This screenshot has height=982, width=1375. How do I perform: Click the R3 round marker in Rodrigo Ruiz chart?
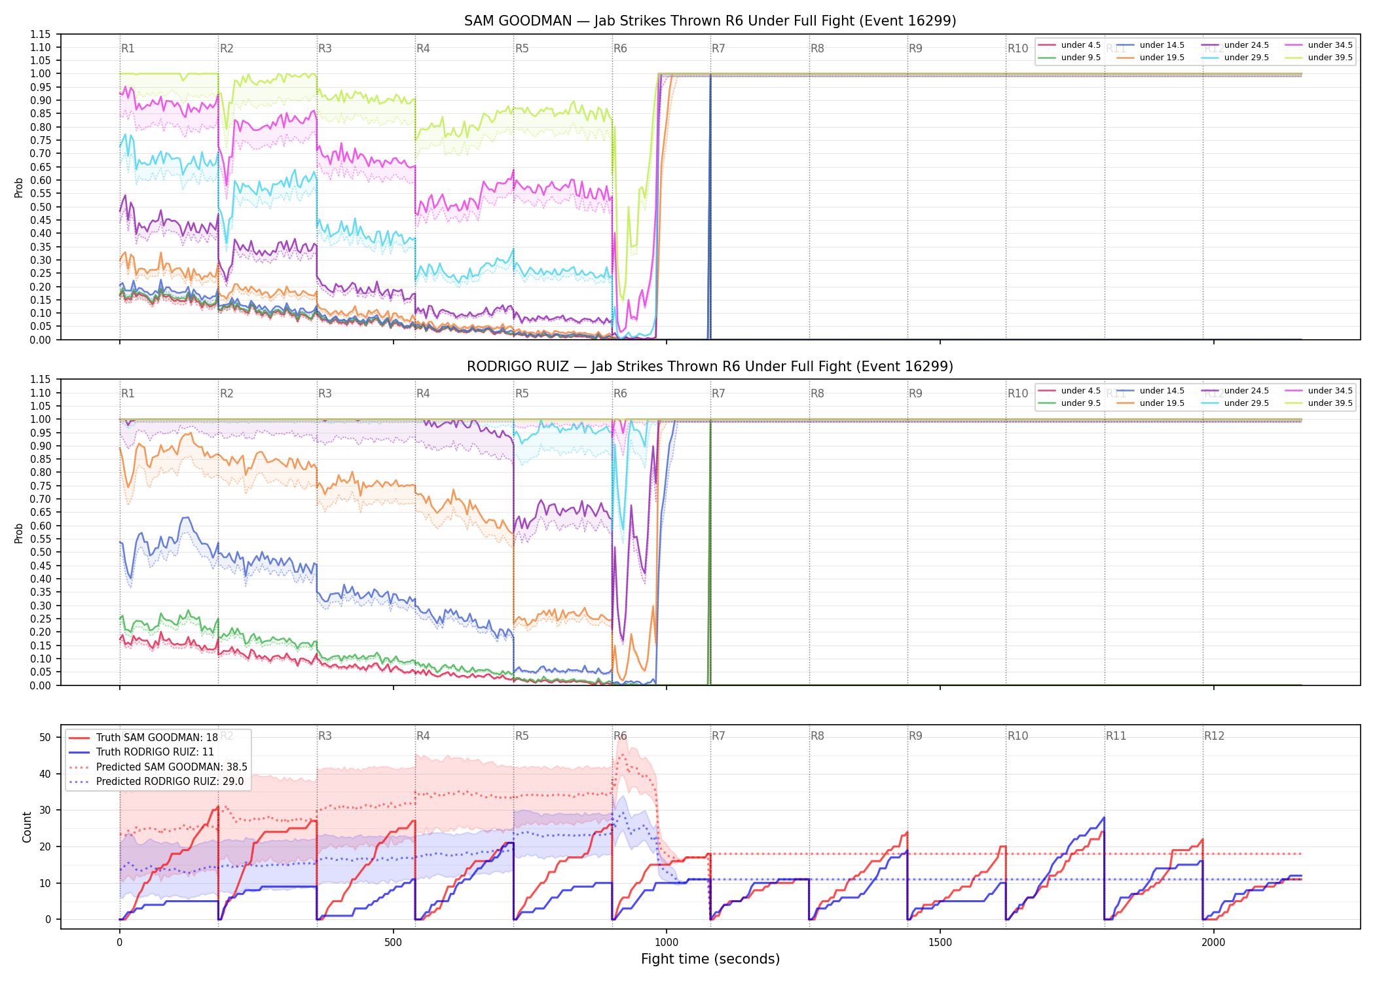tap(325, 393)
